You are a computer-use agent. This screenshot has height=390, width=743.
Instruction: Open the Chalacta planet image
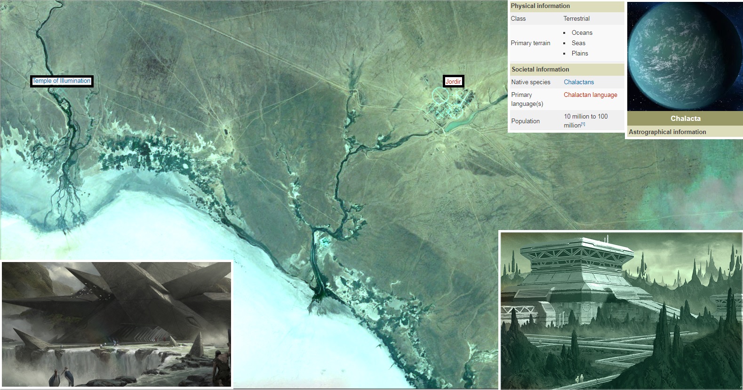pyautogui.click(x=684, y=56)
